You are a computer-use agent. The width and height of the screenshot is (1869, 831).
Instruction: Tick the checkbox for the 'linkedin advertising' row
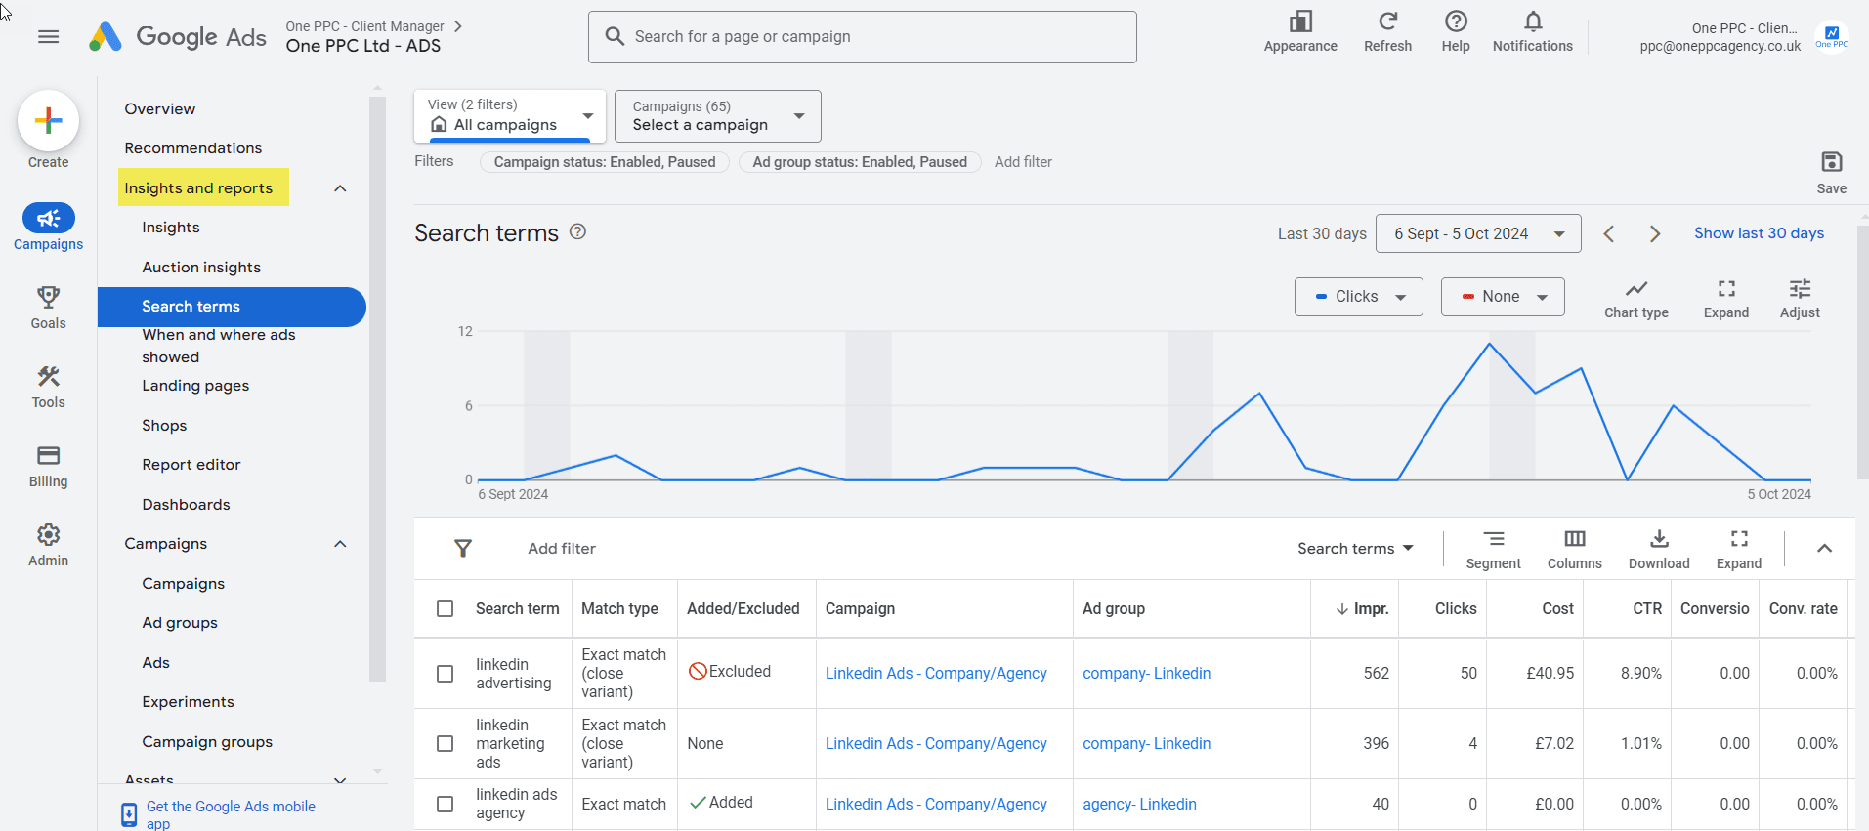point(445,674)
